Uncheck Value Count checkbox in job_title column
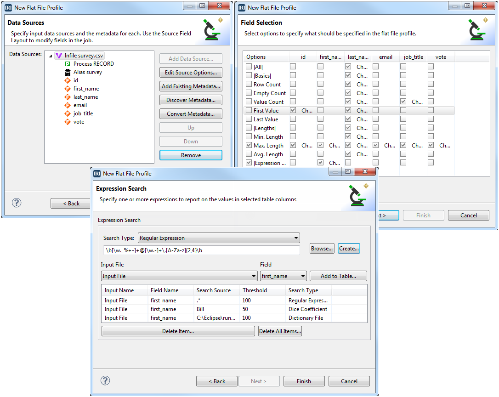Viewport: 499px width, 397px height. point(403,101)
